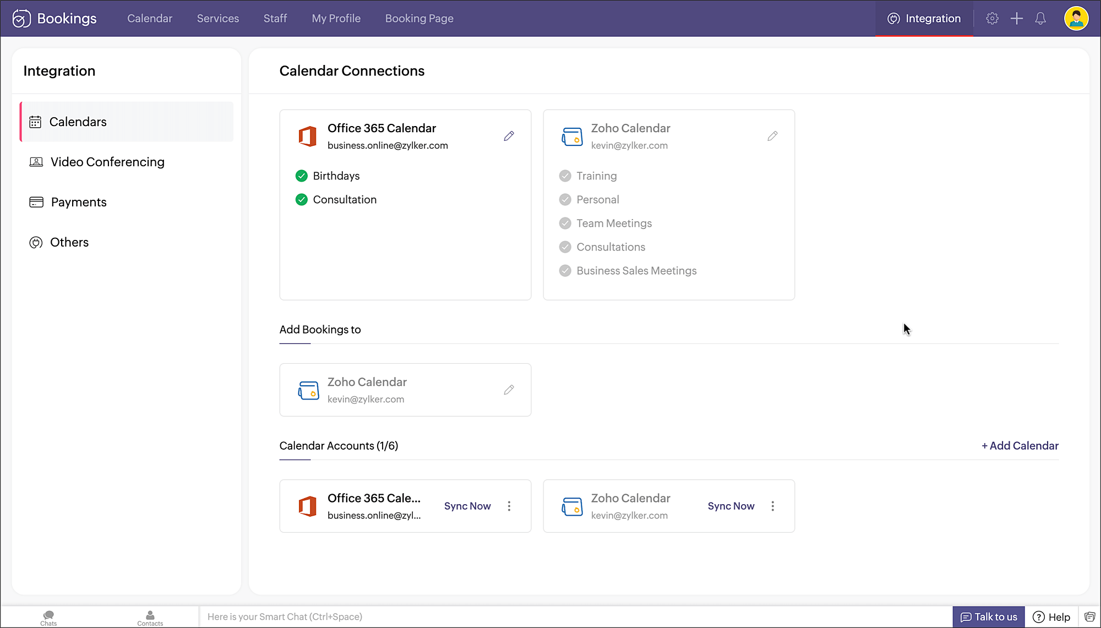Click the Payments card icon

click(36, 202)
